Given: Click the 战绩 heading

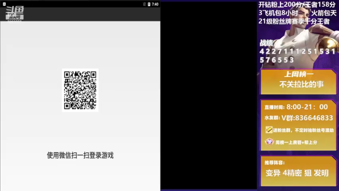Looking at the screenshot, I should pyautogui.click(x=266, y=43).
